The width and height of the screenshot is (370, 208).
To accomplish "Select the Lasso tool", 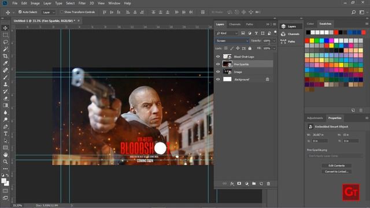I will pyautogui.click(x=5, y=42).
